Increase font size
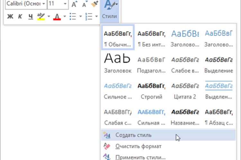The image size is (241, 160). 75,4
